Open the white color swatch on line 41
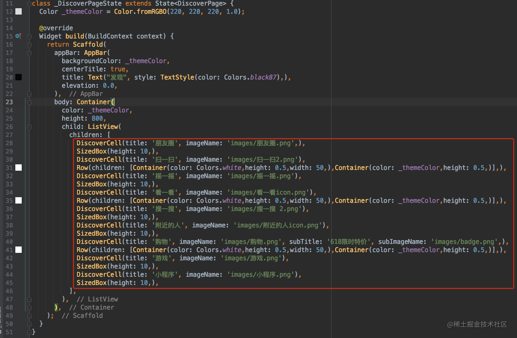The image size is (517, 338). pyautogui.click(x=18, y=250)
